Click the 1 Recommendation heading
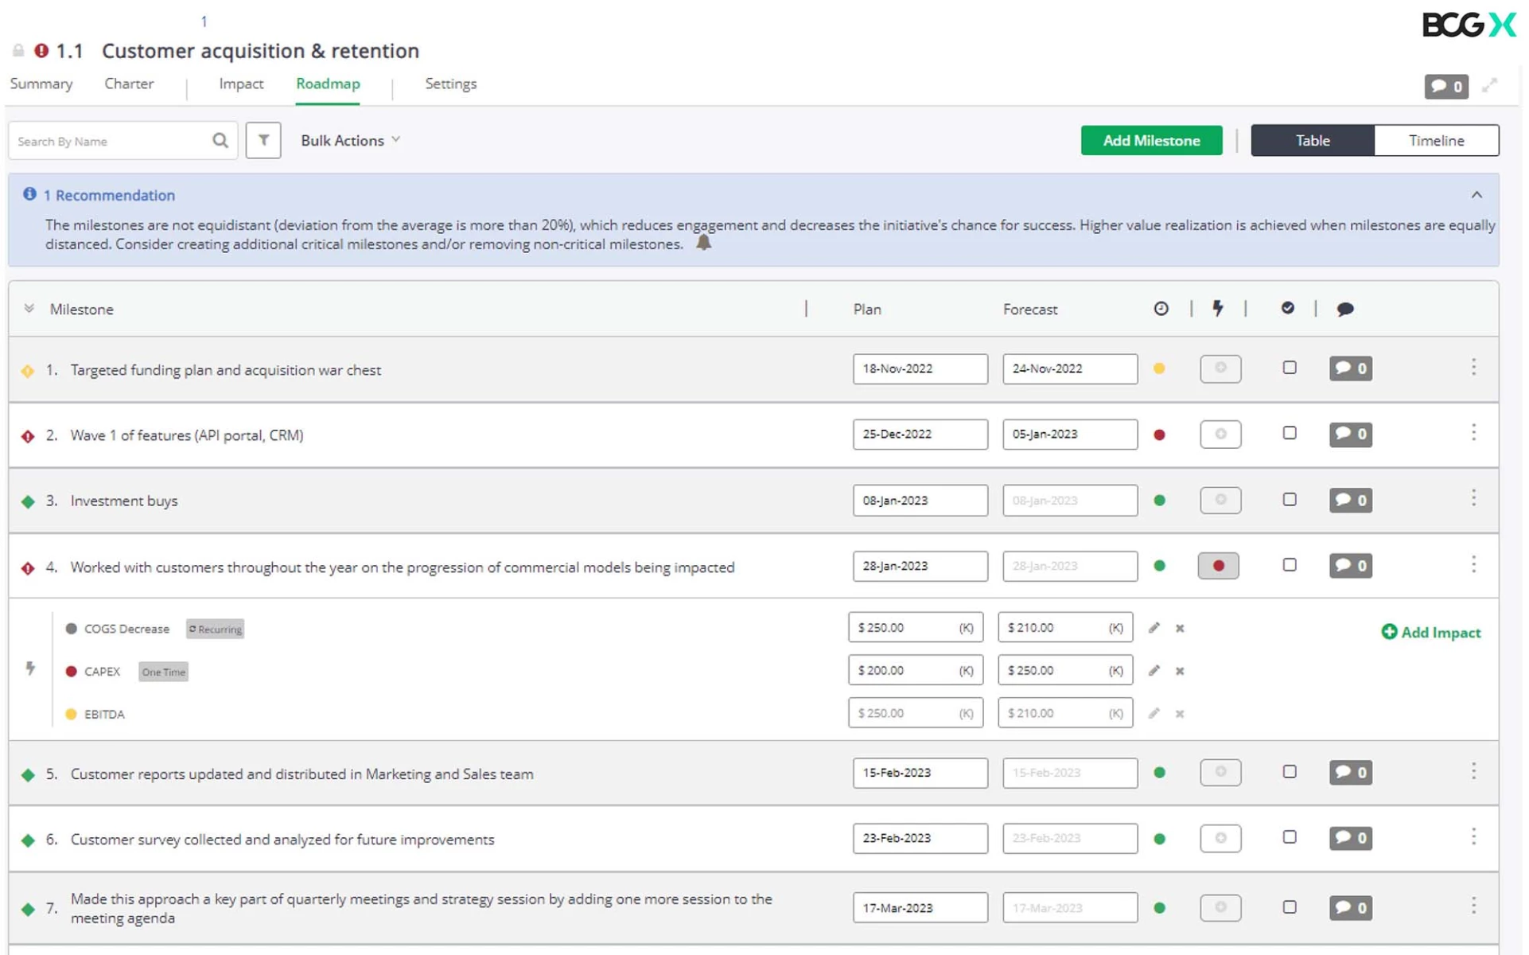Screen dimensions: 1529x955 pyautogui.click(x=109, y=195)
